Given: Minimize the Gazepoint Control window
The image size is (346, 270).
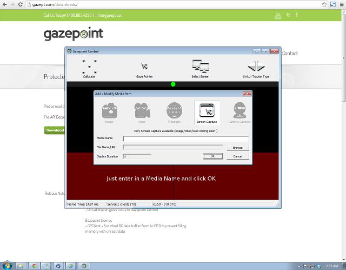Looking at the screenshot, I should click(257, 51).
